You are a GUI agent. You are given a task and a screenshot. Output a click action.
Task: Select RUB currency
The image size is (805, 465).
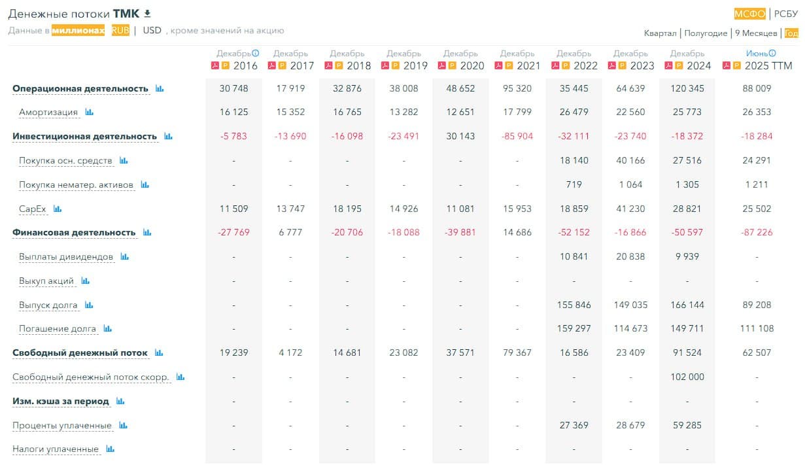point(120,30)
